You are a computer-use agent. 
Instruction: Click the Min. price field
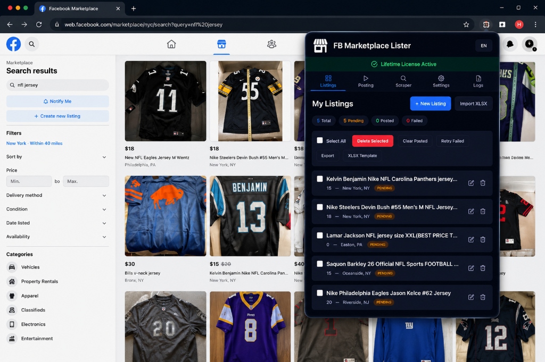coord(29,181)
